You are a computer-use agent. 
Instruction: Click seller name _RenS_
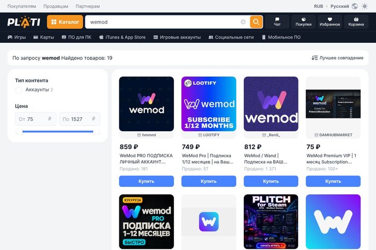point(274,135)
